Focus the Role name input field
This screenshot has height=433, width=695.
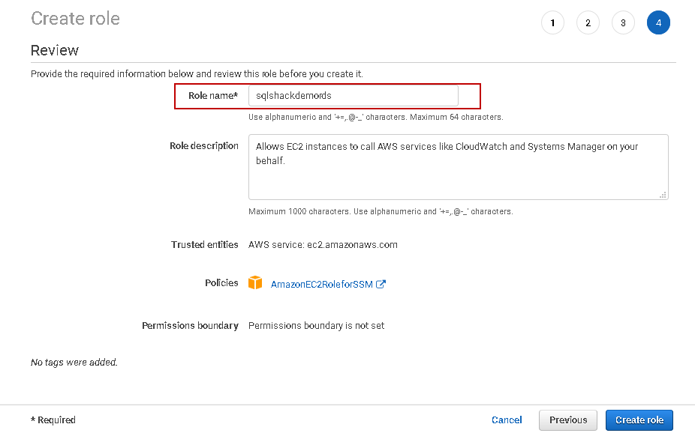(x=353, y=96)
